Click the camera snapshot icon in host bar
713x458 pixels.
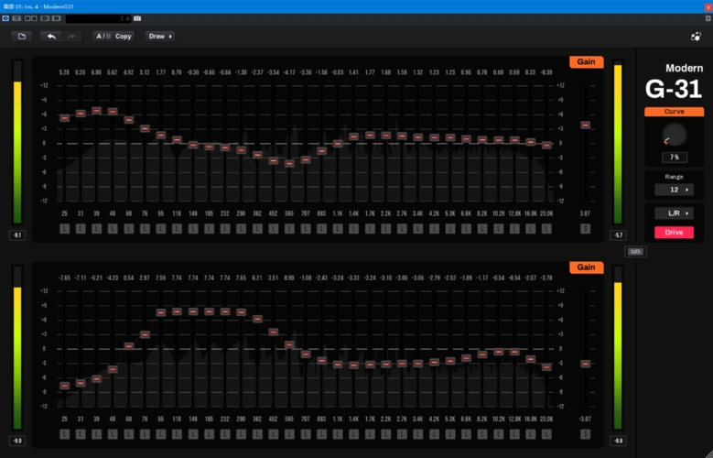point(137,18)
